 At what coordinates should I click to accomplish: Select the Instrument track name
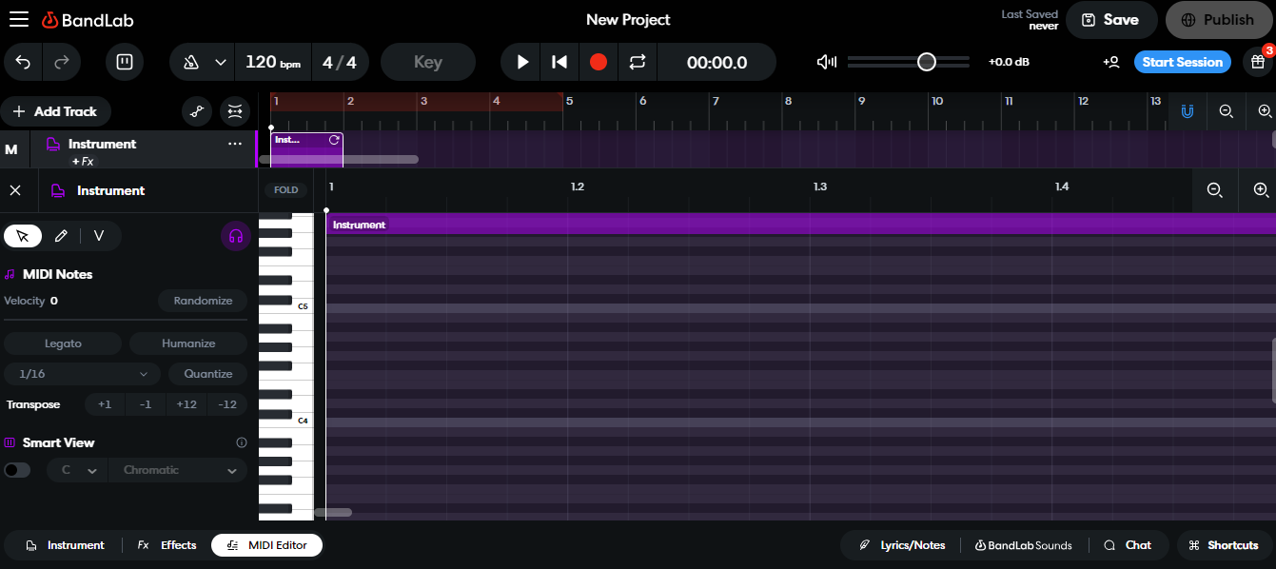tap(102, 144)
